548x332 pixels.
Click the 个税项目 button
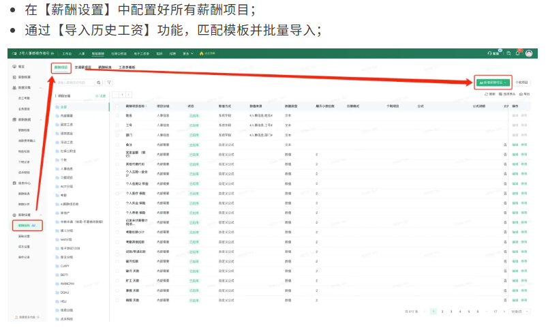(x=521, y=82)
